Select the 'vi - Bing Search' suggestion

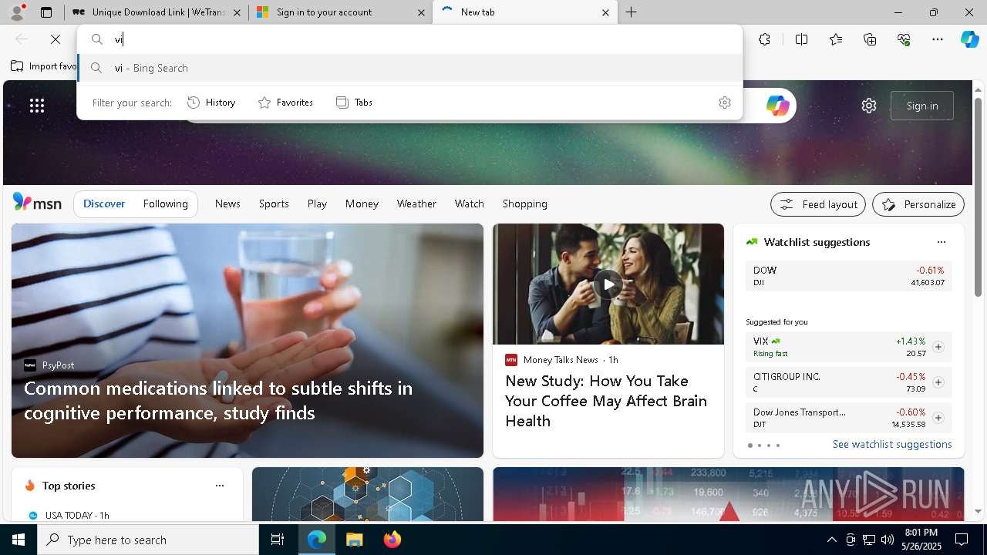[x=410, y=68]
